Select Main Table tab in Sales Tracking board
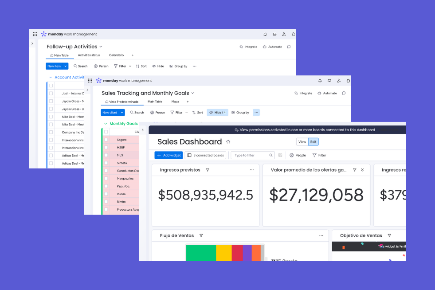 click(155, 102)
